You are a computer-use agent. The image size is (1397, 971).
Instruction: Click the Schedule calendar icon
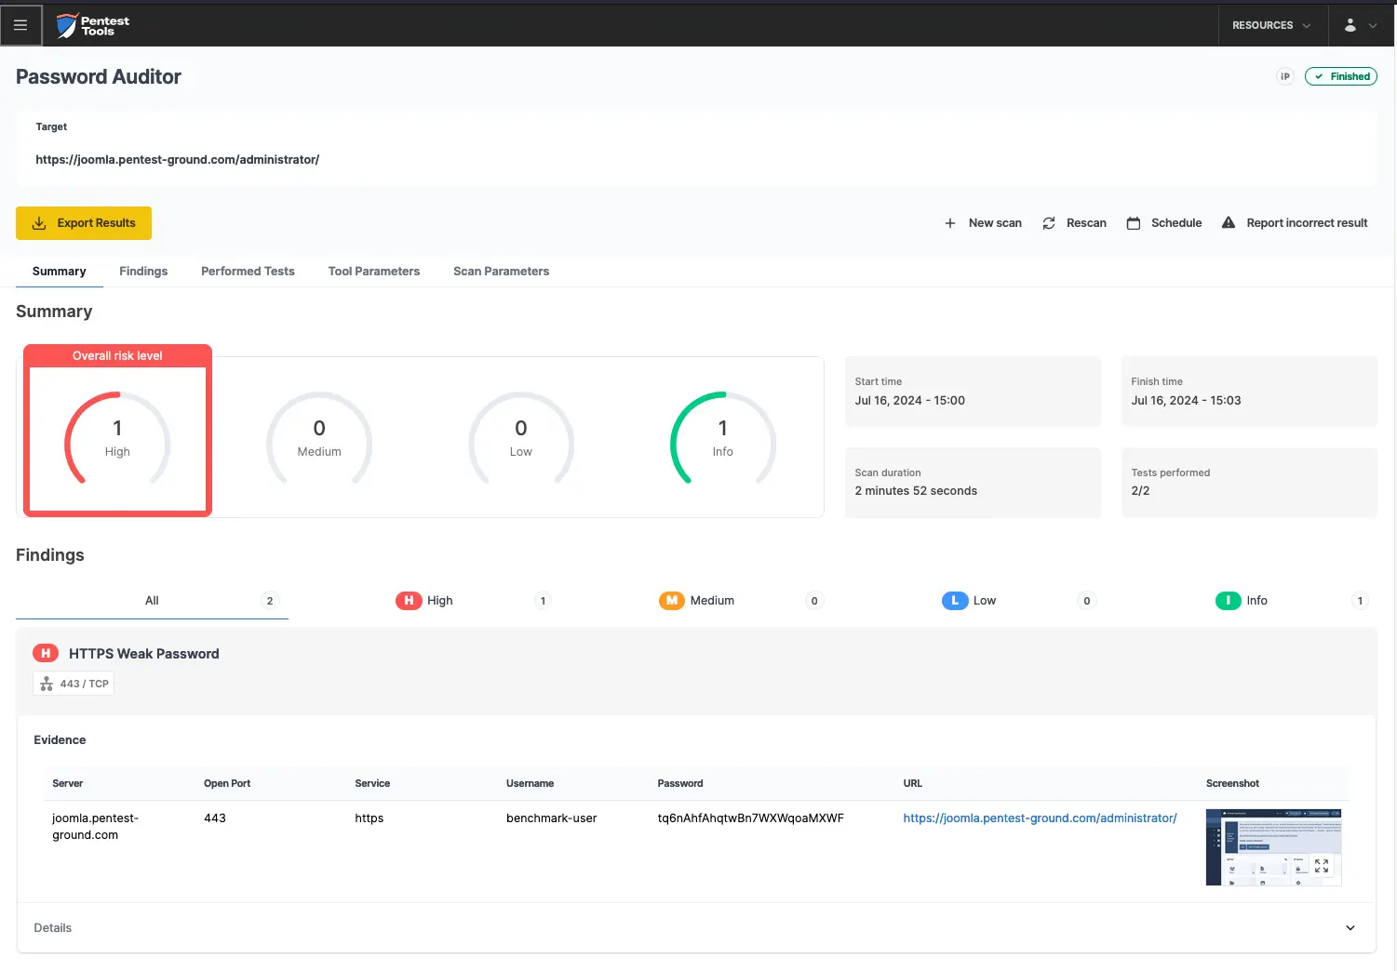[1134, 223]
